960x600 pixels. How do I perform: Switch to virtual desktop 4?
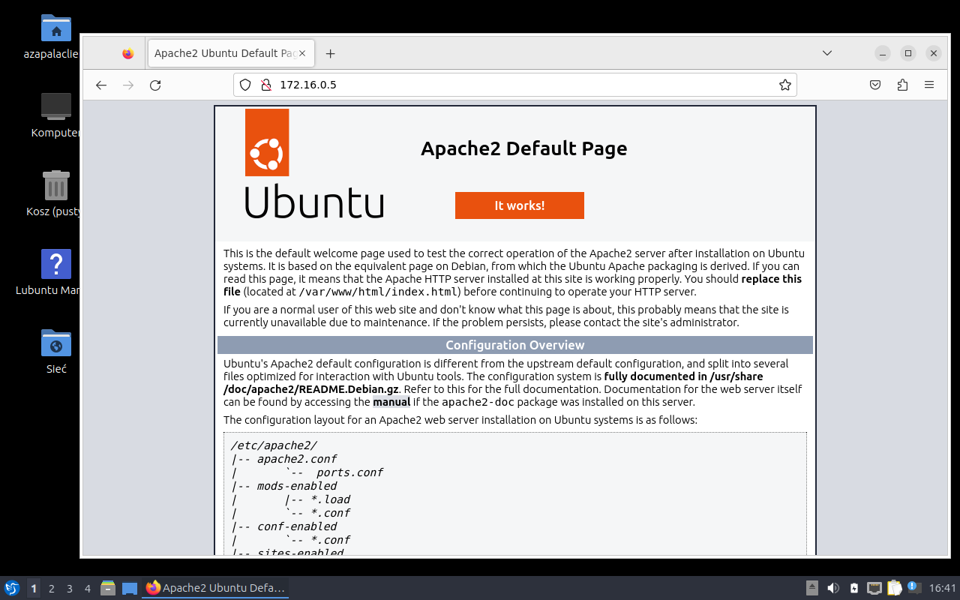click(88, 589)
